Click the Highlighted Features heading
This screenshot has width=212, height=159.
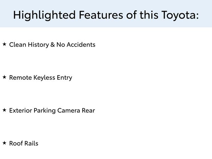106,15
